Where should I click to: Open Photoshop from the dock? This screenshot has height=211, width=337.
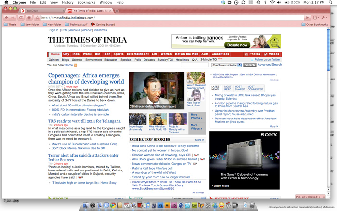(160, 205)
